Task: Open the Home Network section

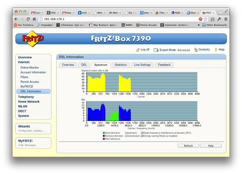Action: coord(29,101)
